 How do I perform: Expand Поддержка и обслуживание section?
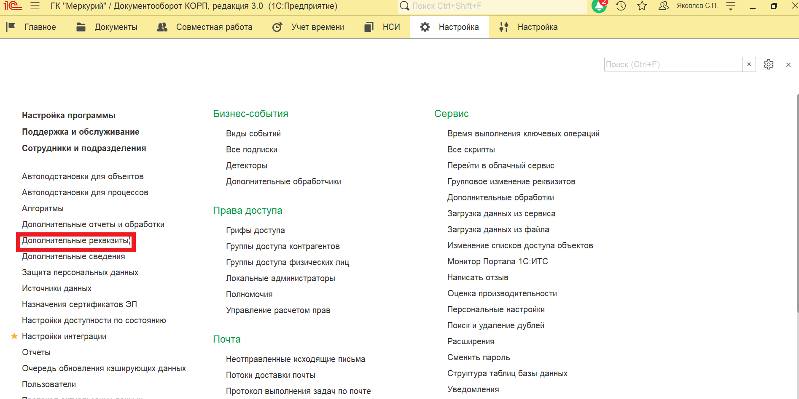(x=81, y=132)
